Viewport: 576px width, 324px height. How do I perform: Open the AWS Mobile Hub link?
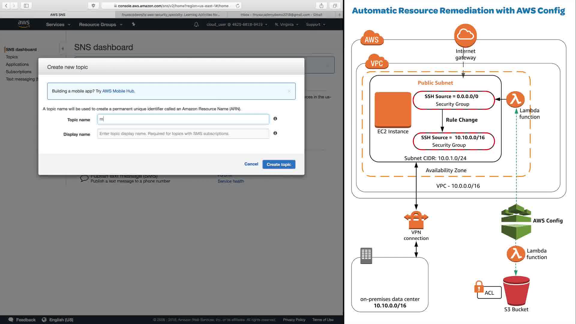118,91
